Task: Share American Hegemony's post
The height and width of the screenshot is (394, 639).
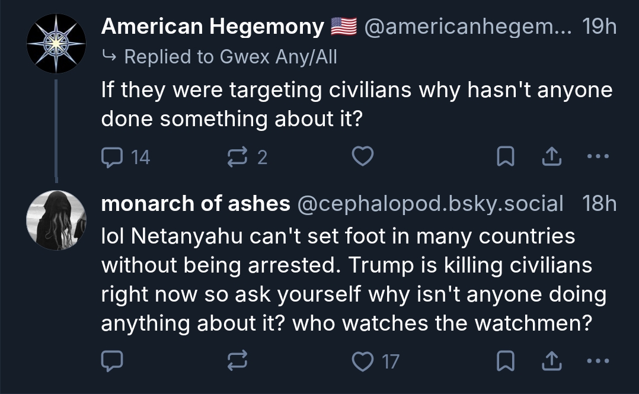Action: tap(552, 156)
